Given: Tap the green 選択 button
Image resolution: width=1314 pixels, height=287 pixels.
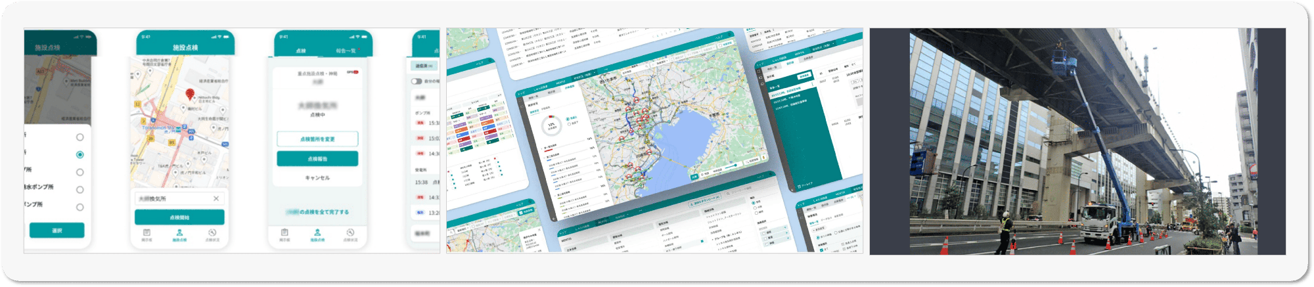Looking at the screenshot, I should pos(57,231).
